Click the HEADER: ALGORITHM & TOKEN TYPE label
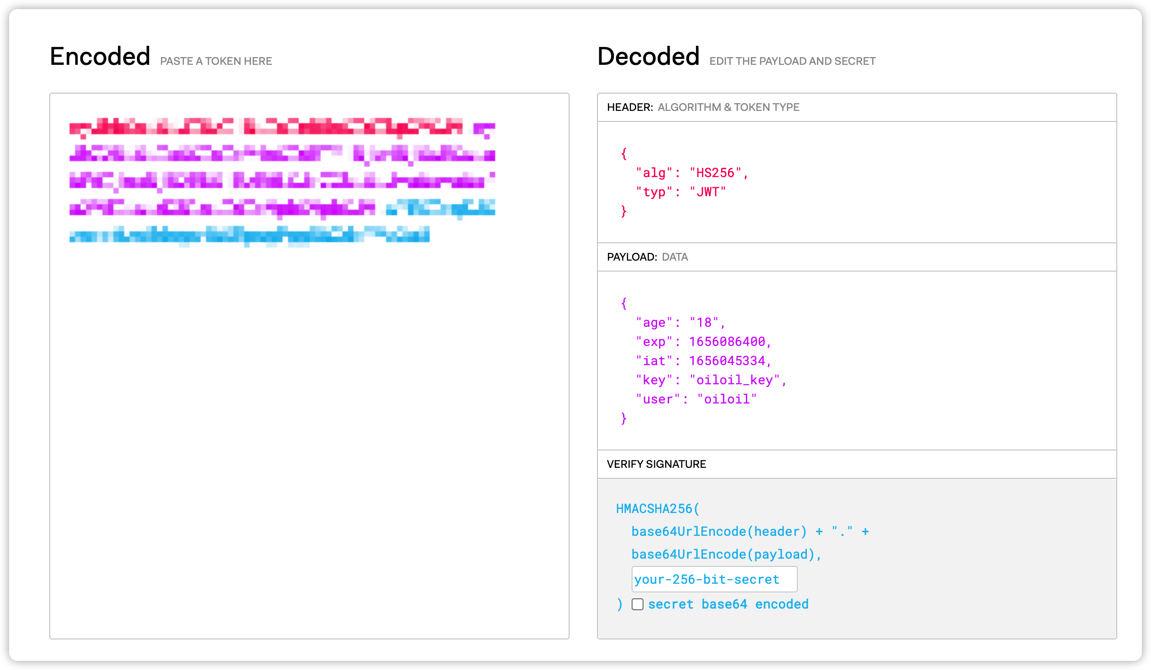Image resolution: width=1151 pixels, height=670 pixels. 703,107
